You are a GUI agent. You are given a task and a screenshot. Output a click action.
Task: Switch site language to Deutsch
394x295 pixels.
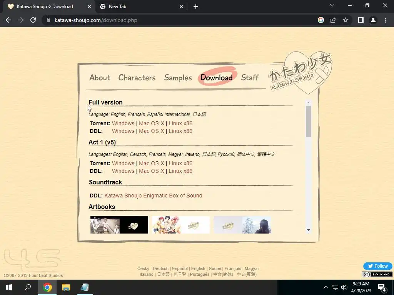click(x=160, y=268)
